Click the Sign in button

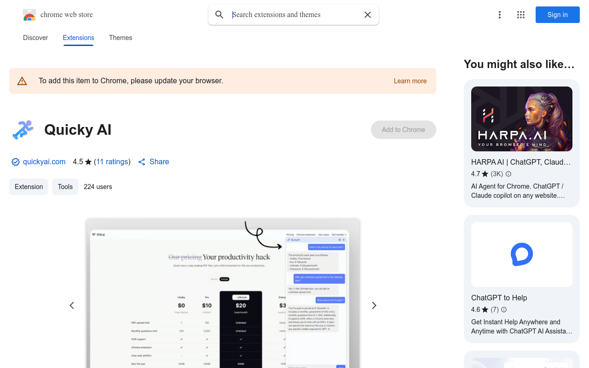[x=558, y=15]
